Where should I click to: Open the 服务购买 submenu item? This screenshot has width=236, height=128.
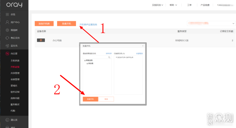15,104
